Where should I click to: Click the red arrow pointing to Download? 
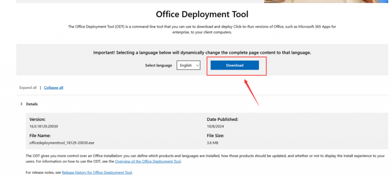251,92
